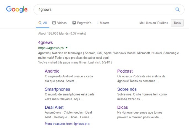This screenshot has height=129, width=189.
Task: Click the results count text line
Action: point(62,34)
